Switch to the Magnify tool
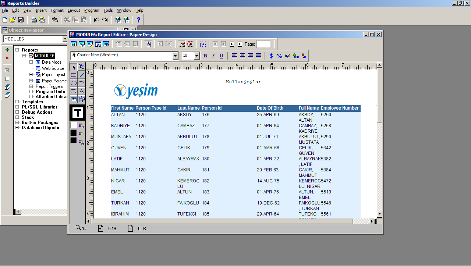The image size is (471, 267). pyautogui.click(x=81, y=67)
